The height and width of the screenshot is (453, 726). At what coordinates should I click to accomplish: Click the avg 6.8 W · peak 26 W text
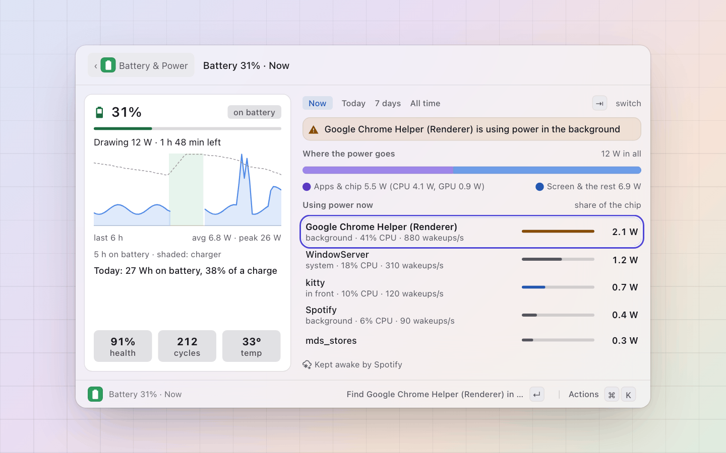tap(236, 238)
